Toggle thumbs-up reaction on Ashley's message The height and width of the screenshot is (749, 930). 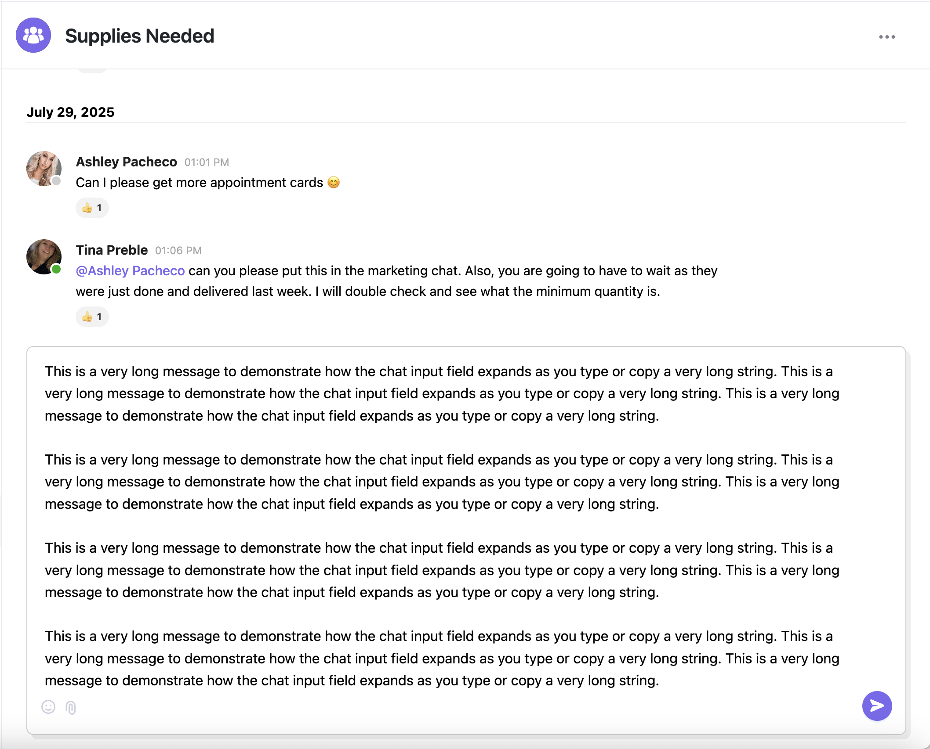pos(92,208)
